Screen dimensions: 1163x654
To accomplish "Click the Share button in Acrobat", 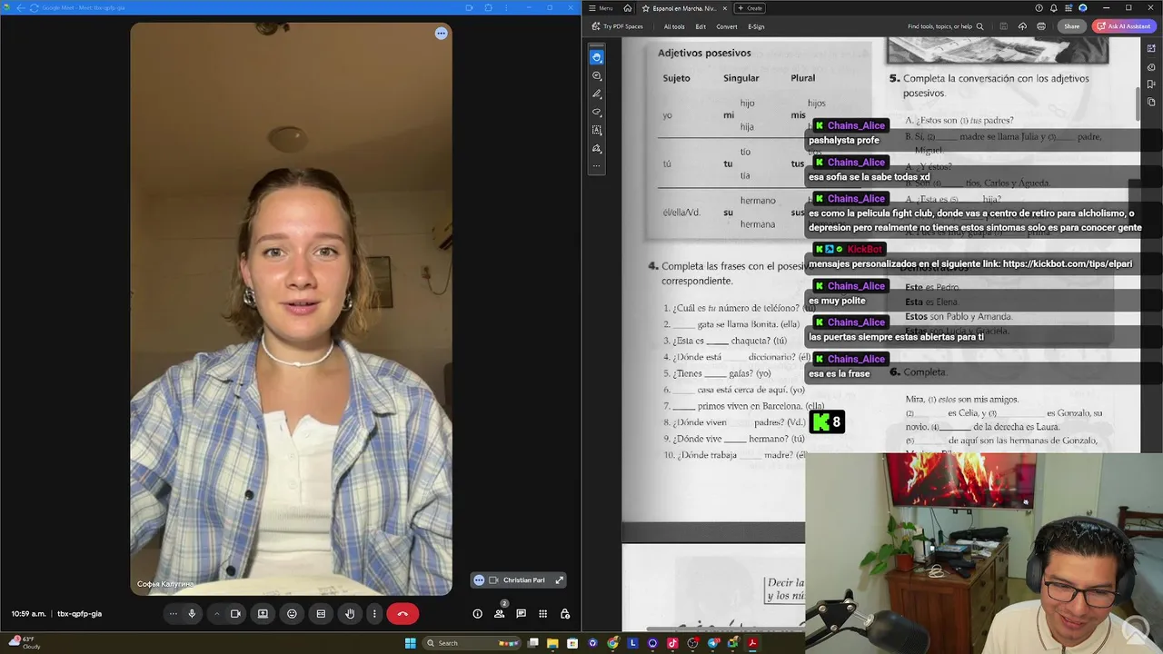I will click(x=1072, y=26).
